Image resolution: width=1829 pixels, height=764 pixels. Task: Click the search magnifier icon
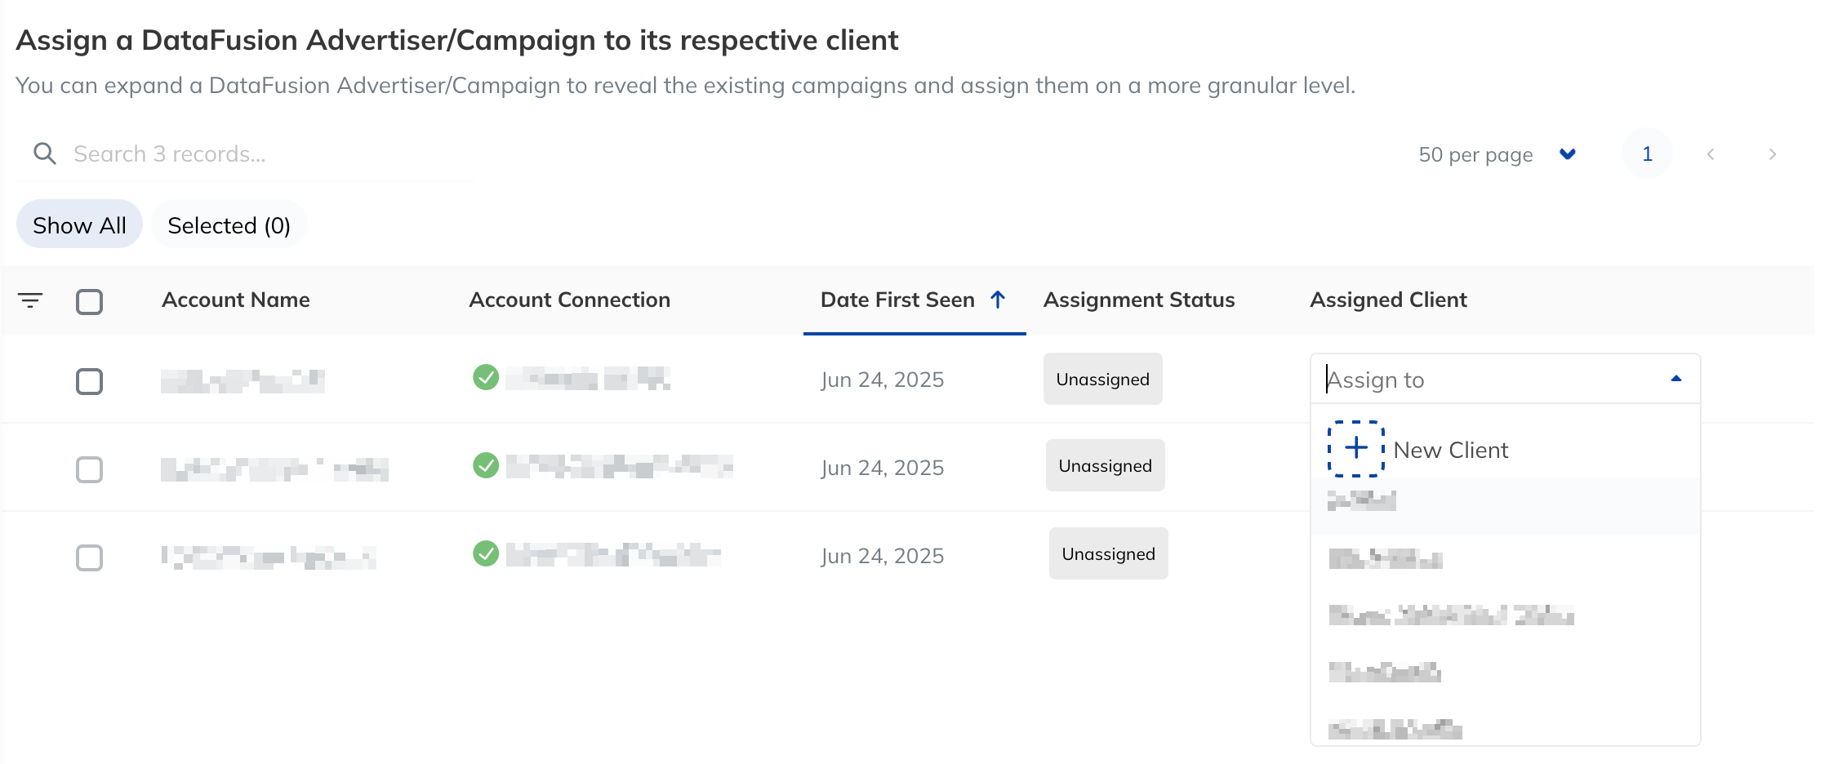pos(45,153)
